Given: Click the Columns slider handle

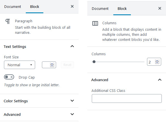Looking at the screenshot, I should 94,62.
